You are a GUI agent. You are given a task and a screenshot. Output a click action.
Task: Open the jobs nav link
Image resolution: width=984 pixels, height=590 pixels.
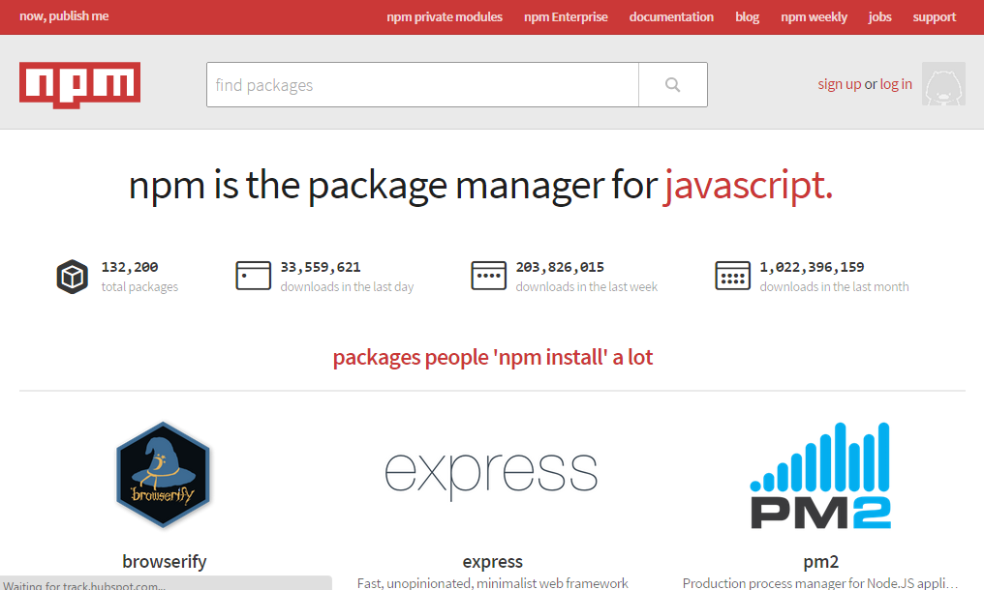click(x=879, y=17)
